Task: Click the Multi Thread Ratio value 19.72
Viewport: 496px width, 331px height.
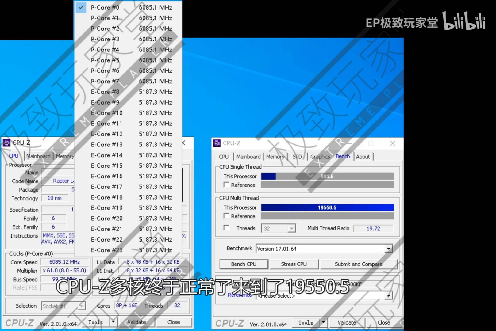Action: pyautogui.click(x=373, y=228)
